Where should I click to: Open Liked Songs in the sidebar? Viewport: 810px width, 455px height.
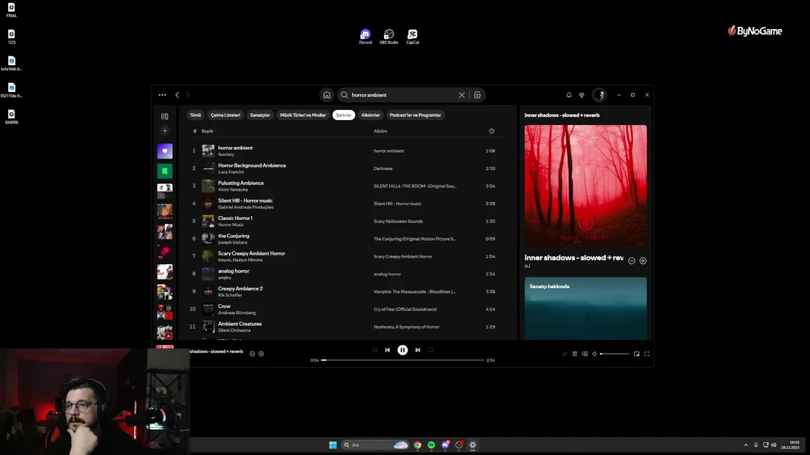point(165,151)
